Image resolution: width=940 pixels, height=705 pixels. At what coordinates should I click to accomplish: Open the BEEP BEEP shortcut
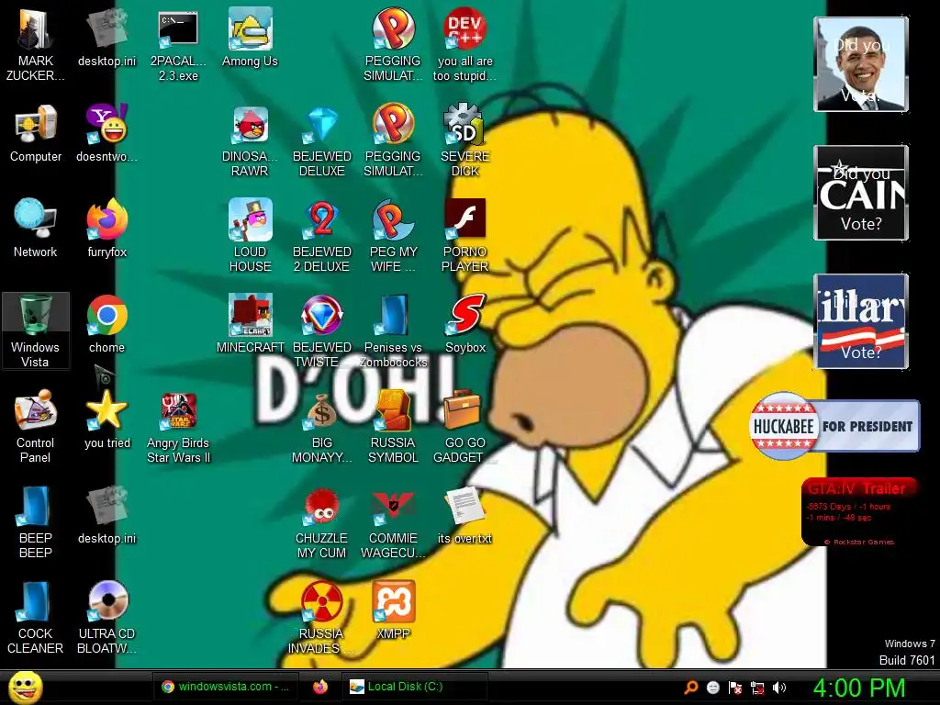click(x=36, y=521)
